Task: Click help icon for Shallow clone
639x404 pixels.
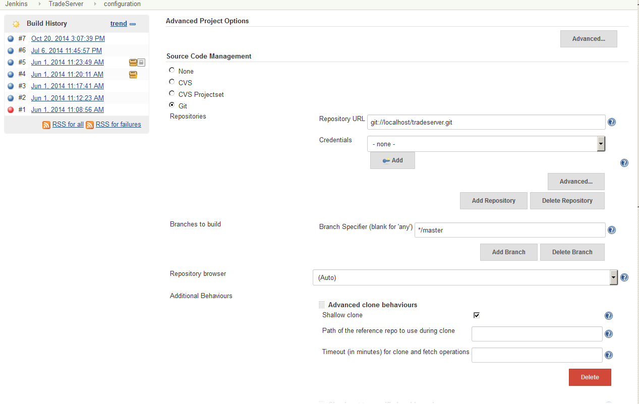Action: point(609,316)
